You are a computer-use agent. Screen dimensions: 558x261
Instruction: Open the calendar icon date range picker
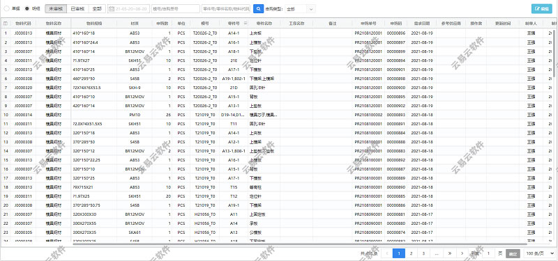point(112,9)
